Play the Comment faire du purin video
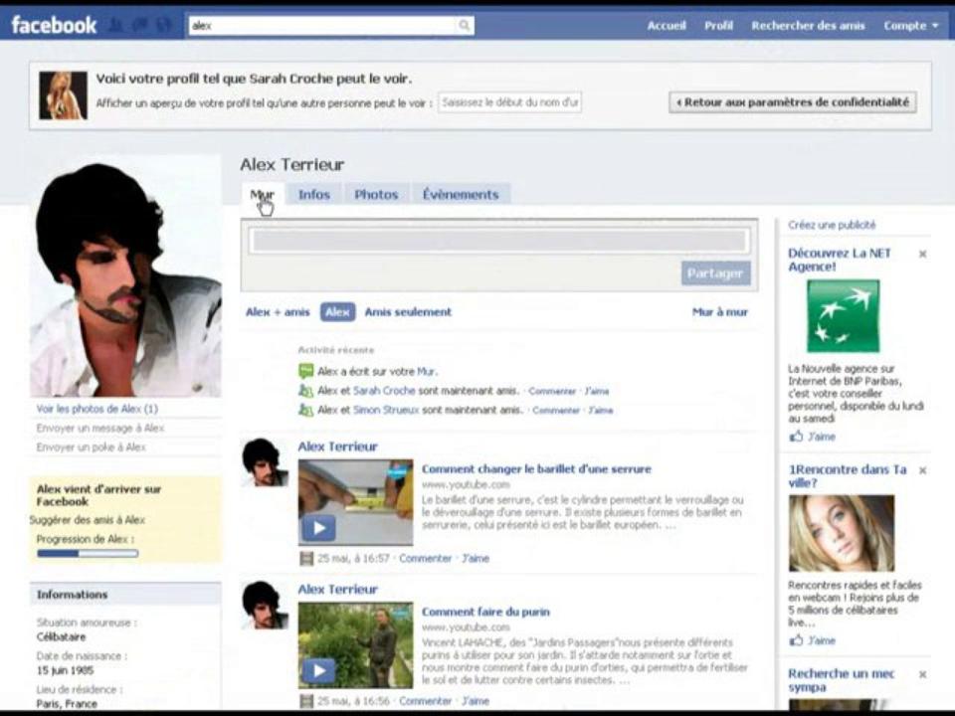The height and width of the screenshot is (716, 955). 319,670
